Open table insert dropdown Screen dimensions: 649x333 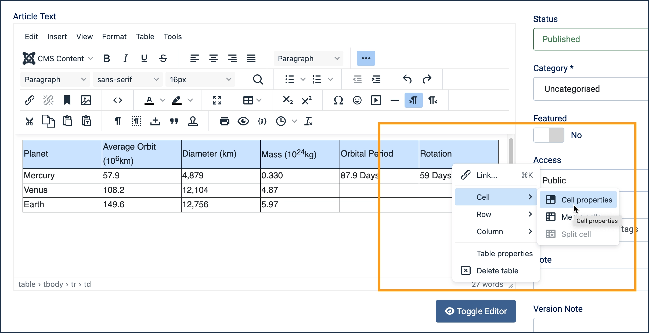coord(252,100)
